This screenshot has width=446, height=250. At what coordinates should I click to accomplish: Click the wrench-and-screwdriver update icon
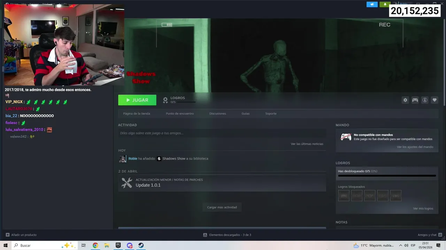click(x=127, y=183)
